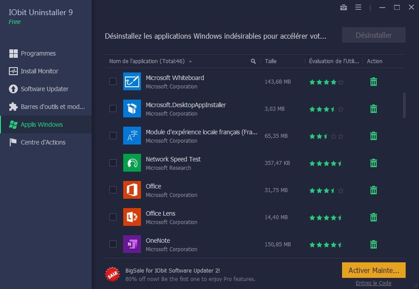Screen dimensions: 419x289
Task: Open the toolbox briefcase icon in title bar
Action: pyautogui.click(x=343, y=8)
